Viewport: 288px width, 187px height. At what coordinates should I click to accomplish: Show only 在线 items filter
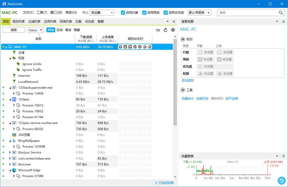tap(60, 30)
